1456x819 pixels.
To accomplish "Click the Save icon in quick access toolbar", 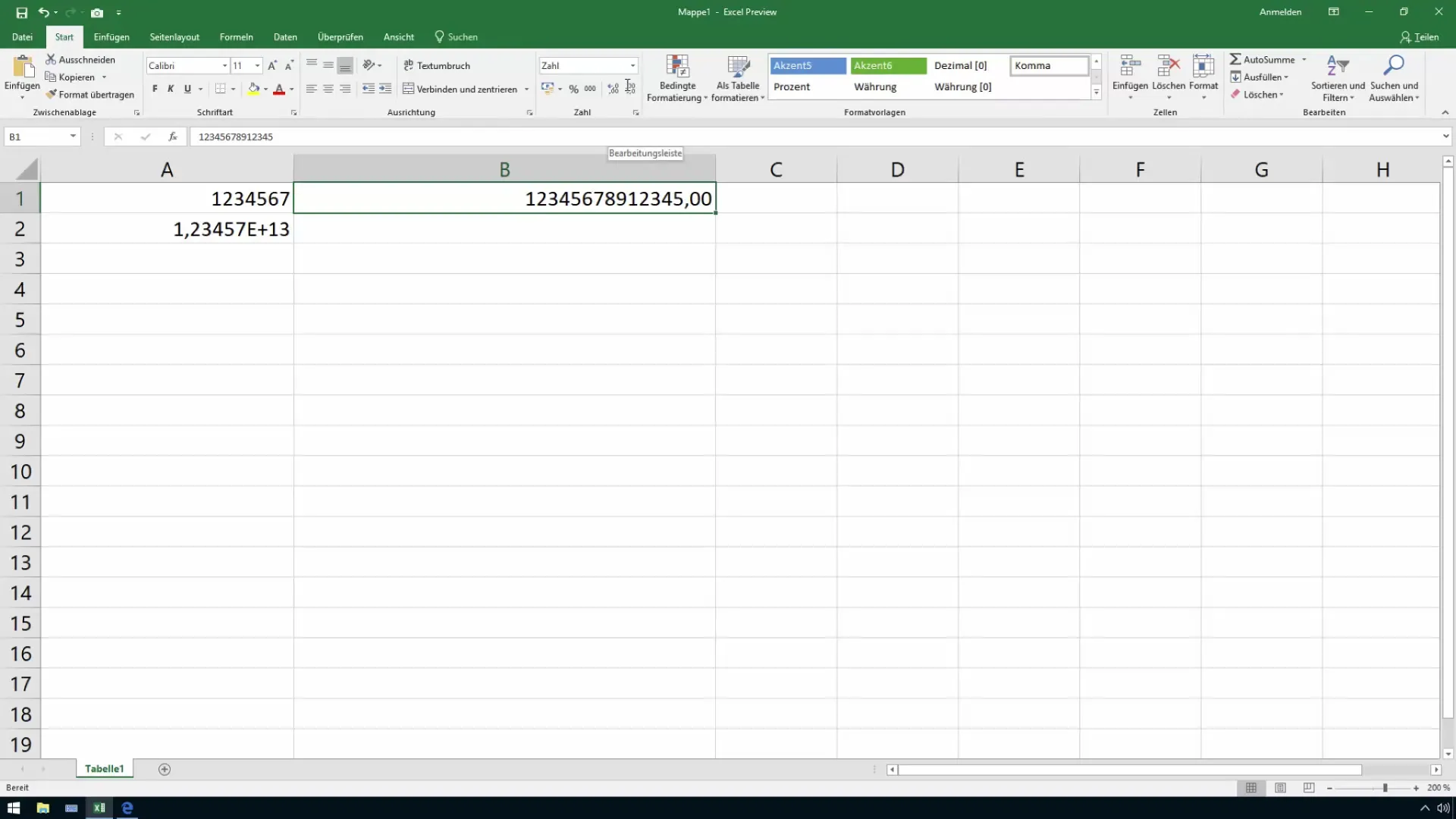I will pyautogui.click(x=21, y=12).
